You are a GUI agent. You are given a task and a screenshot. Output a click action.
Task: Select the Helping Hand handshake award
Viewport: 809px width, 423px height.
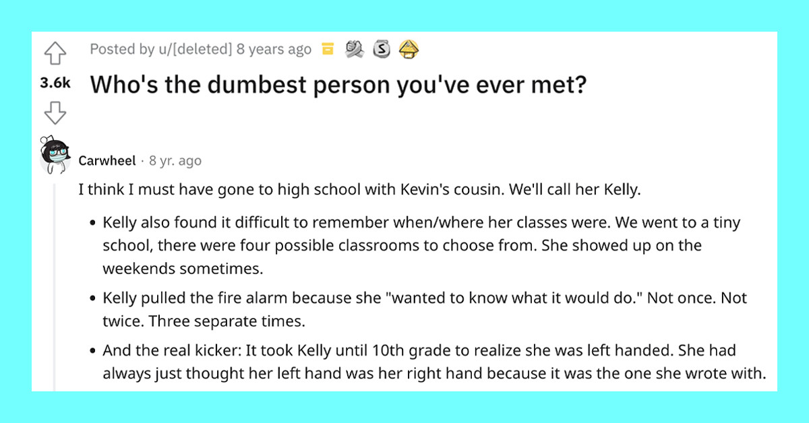pos(355,48)
